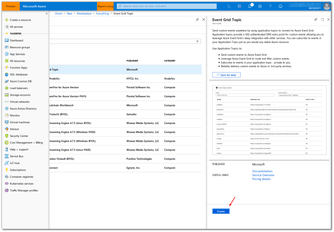Maximize the Event Grid Topic blade
The height and width of the screenshot is (232, 334).
point(322,19)
